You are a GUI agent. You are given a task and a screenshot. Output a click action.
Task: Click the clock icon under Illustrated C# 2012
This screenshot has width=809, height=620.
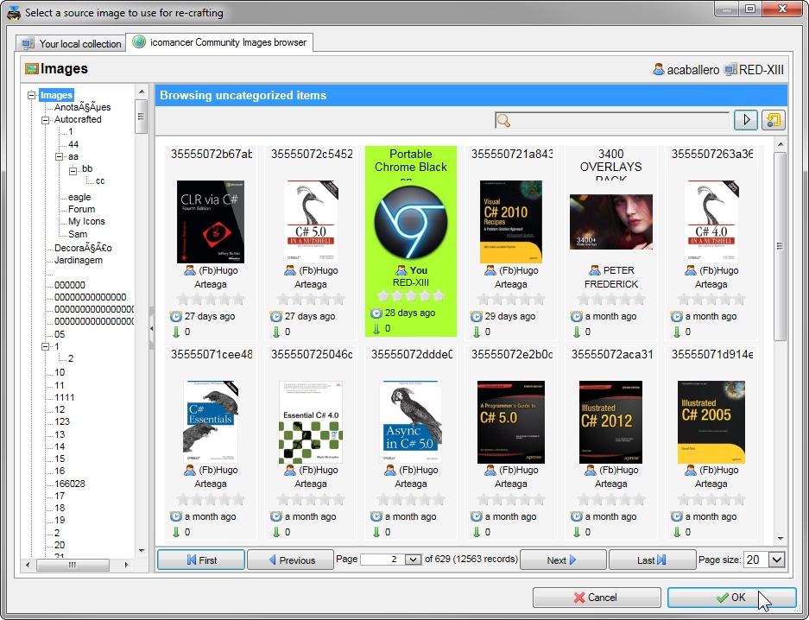click(x=576, y=516)
